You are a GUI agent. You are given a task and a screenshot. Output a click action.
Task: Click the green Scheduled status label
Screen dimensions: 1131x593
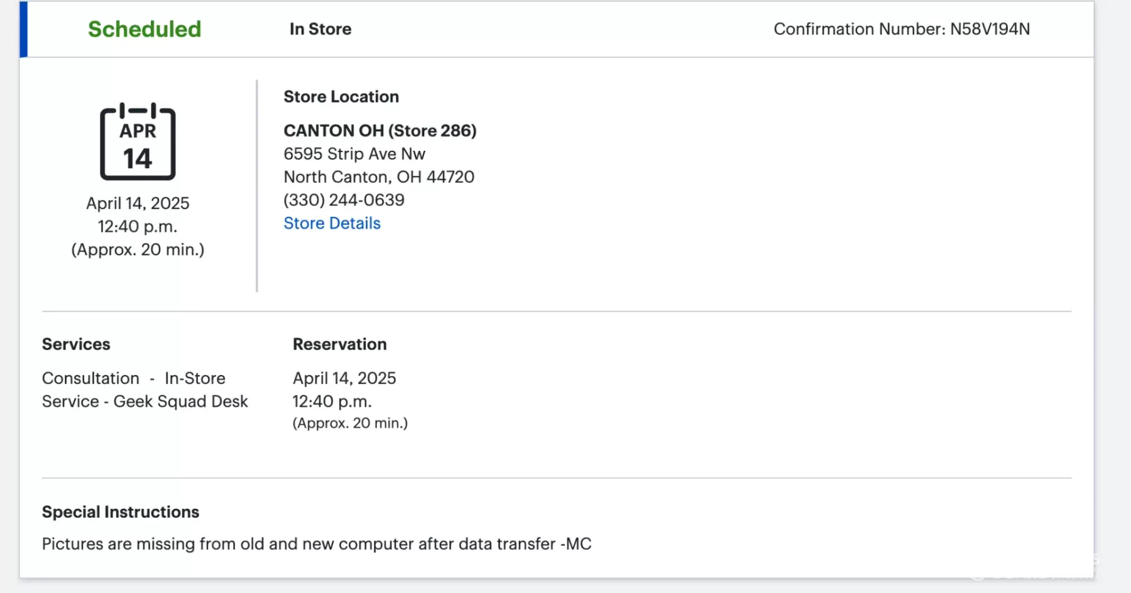click(x=145, y=29)
